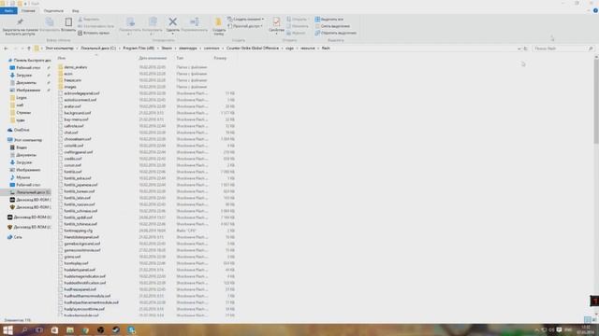Open OneDrive in the navigation pane
599x336 pixels.
[x=19, y=130]
